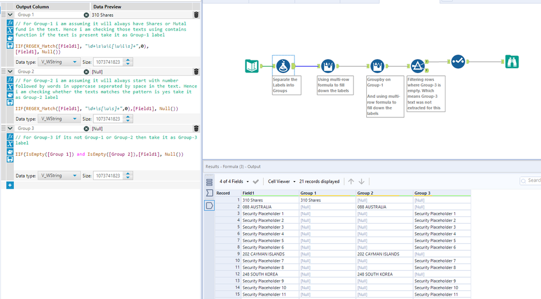Open the saved expressions folder for Group 3
Screen dimensions: 541x299
click(10, 152)
